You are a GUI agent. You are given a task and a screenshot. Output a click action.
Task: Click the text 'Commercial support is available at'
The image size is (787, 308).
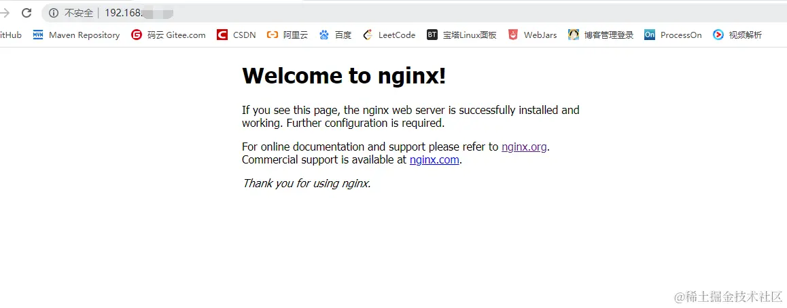click(324, 159)
